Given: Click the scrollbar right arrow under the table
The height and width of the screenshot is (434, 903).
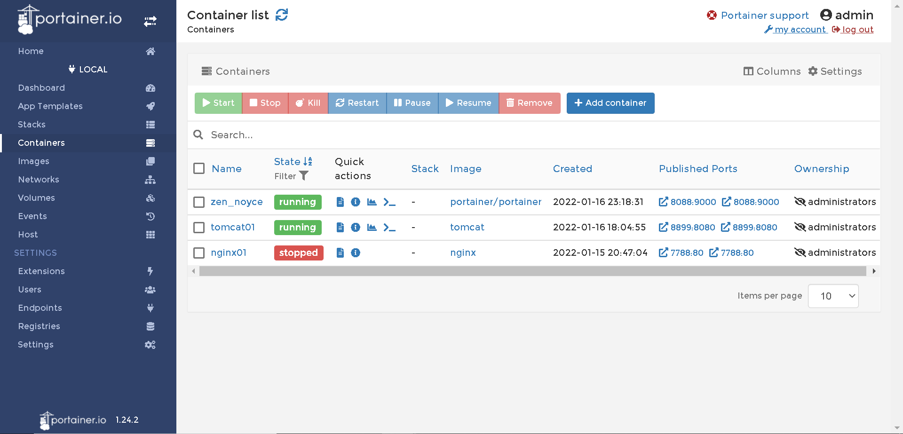Looking at the screenshot, I should pyautogui.click(x=874, y=271).
